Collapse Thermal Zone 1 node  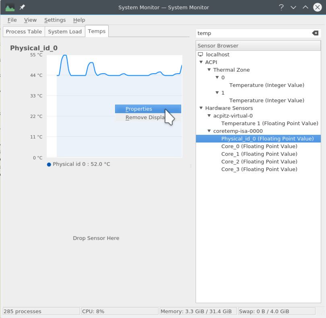click(217, 93)
